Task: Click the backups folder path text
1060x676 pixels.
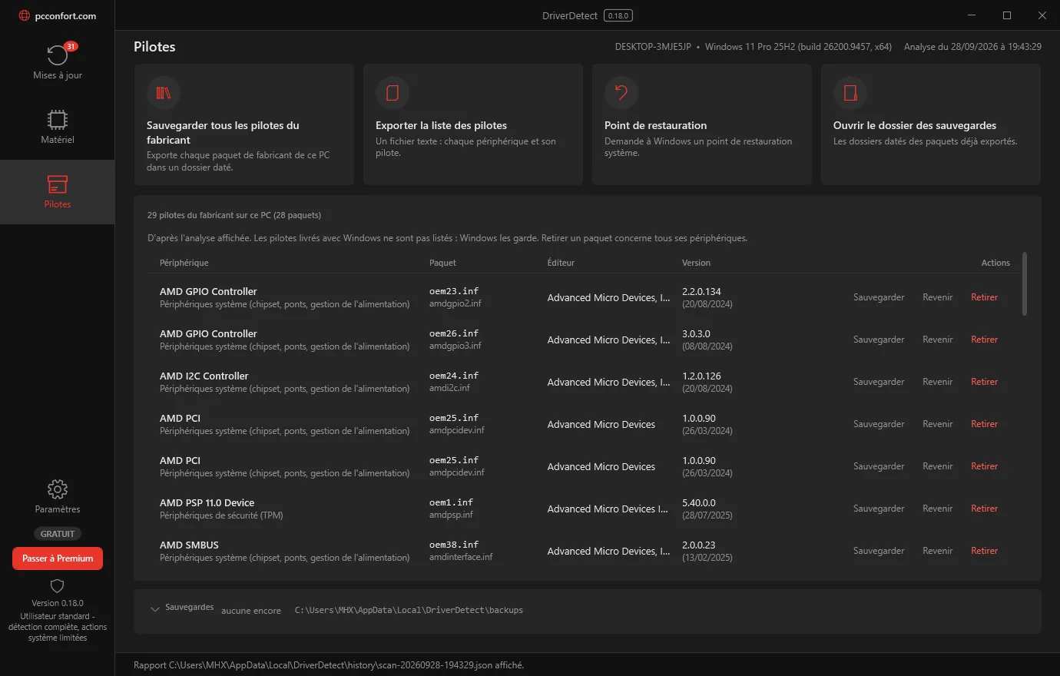Action: (x=409, y=610)
